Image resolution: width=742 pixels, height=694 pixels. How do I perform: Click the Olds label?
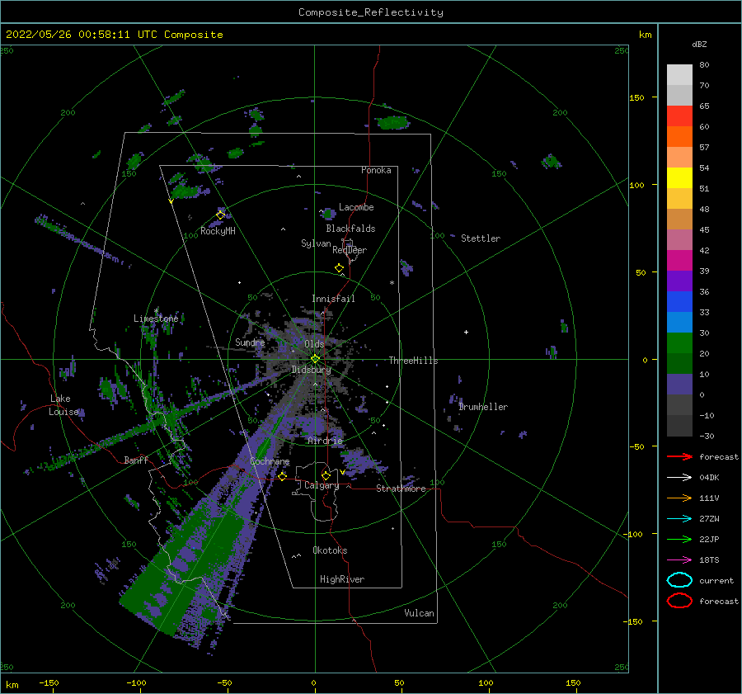pos(314,344)
